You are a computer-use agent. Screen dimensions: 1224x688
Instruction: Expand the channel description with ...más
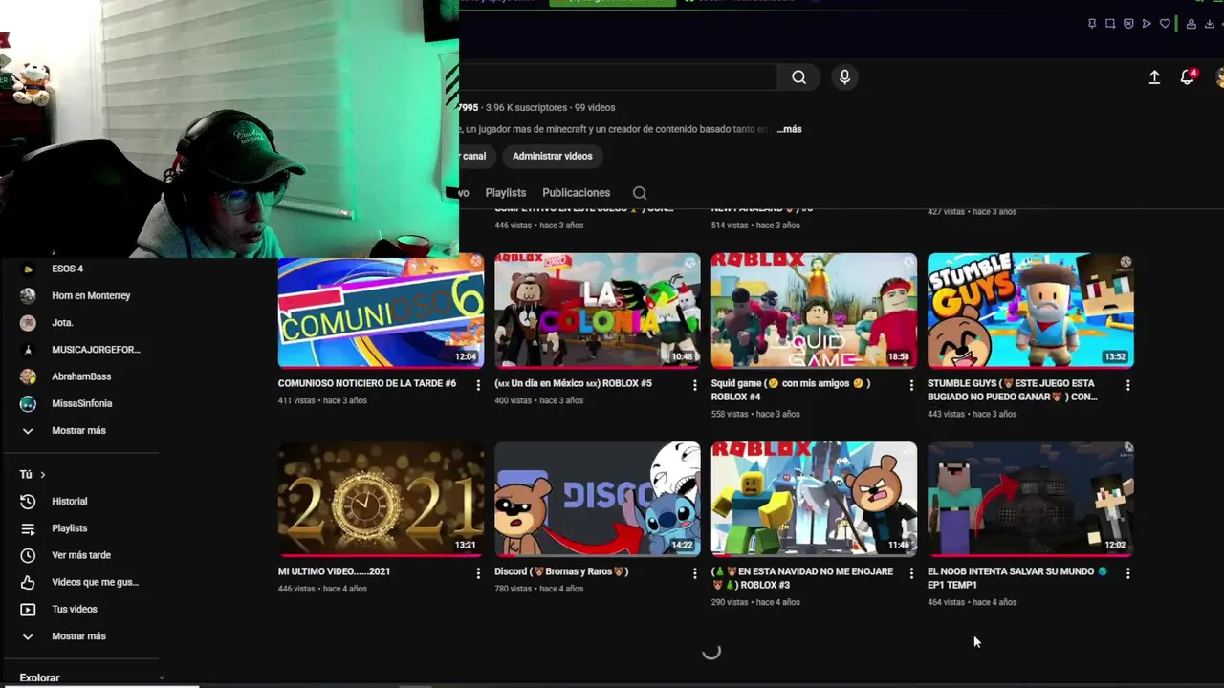(x=789, y=129)
